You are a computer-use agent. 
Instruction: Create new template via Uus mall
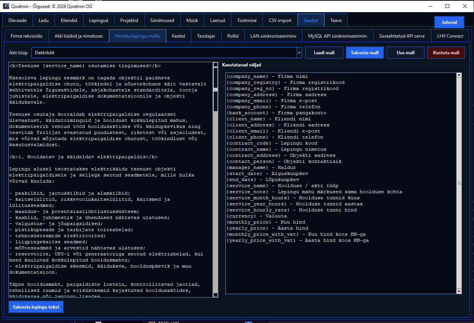click(405, 53)
